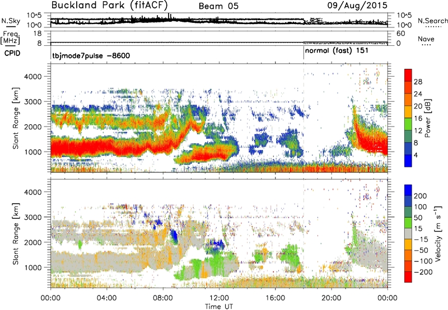Image resolution: width=448 pixels, height=310 pixels.
Task: Click the 'N.Sky' legend label
Action: click(11, 21)
